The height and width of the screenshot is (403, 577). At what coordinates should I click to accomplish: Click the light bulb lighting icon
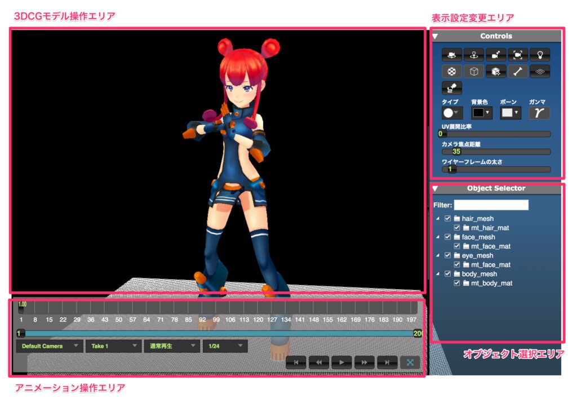pyautogui.click(x=539, y=55)
